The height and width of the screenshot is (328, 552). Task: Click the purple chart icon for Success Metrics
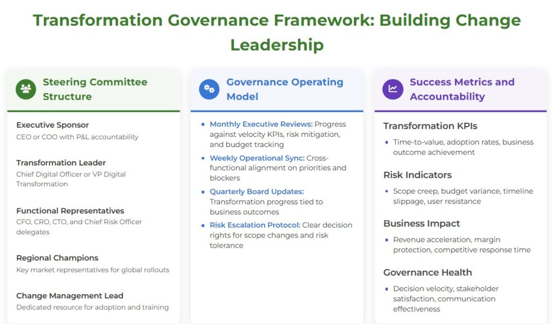[x=392, y=89]
